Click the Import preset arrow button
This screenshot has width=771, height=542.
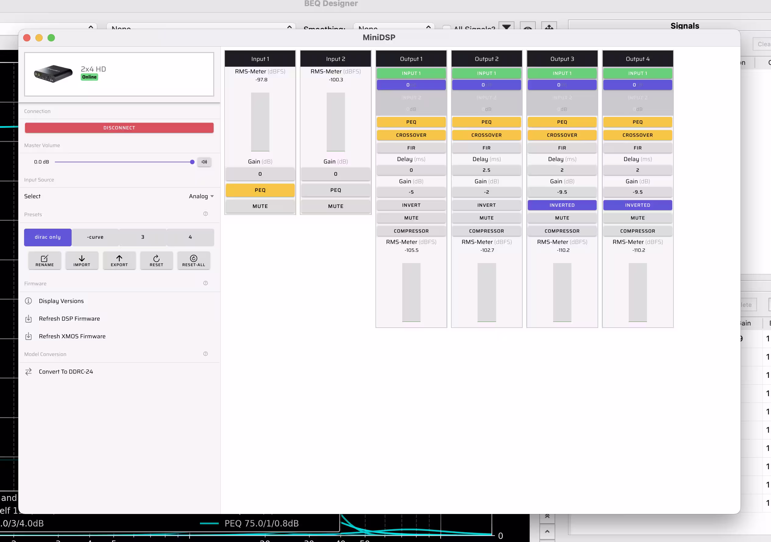coord(82,261)
